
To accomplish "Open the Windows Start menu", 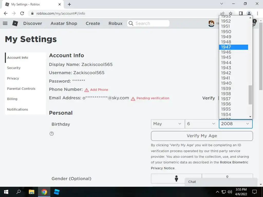I will click(6, 192).
